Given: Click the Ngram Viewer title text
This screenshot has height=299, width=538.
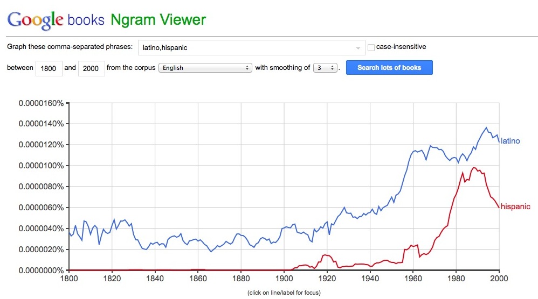Looking at the screenshot, I should (x=158, y=20).
